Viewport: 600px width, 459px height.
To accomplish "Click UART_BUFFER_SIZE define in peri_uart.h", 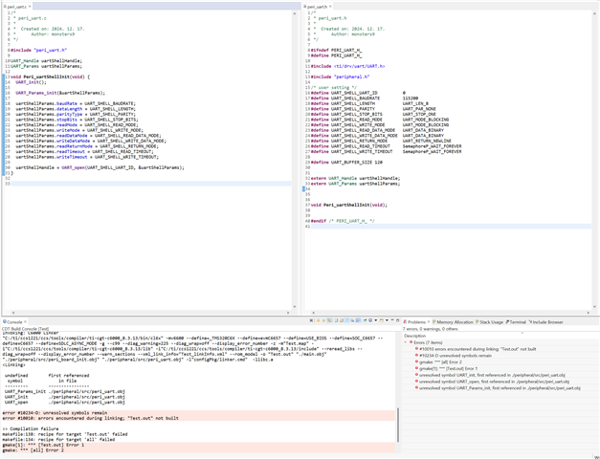I will tap(346, 163).
